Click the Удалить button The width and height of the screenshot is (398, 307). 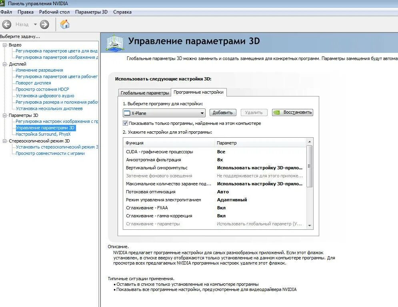click(x=254, y=112)
